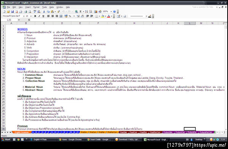Switch to the PastCon sheet tab

click(133, 132)
